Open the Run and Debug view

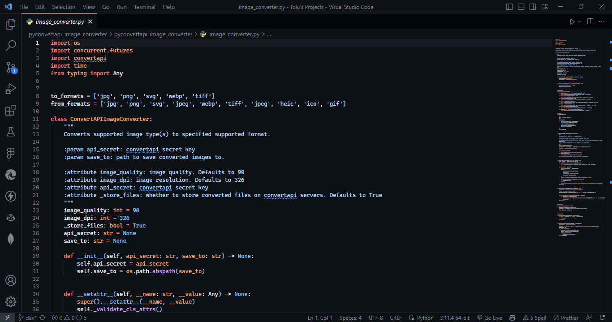point(10,89)
